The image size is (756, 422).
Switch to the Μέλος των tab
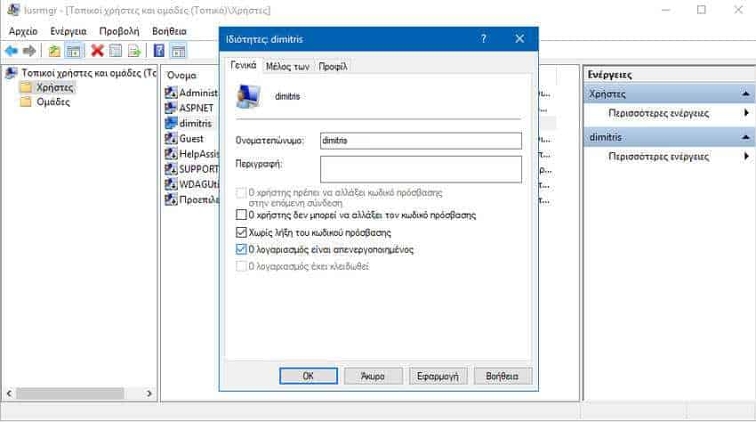click(287, 67)
